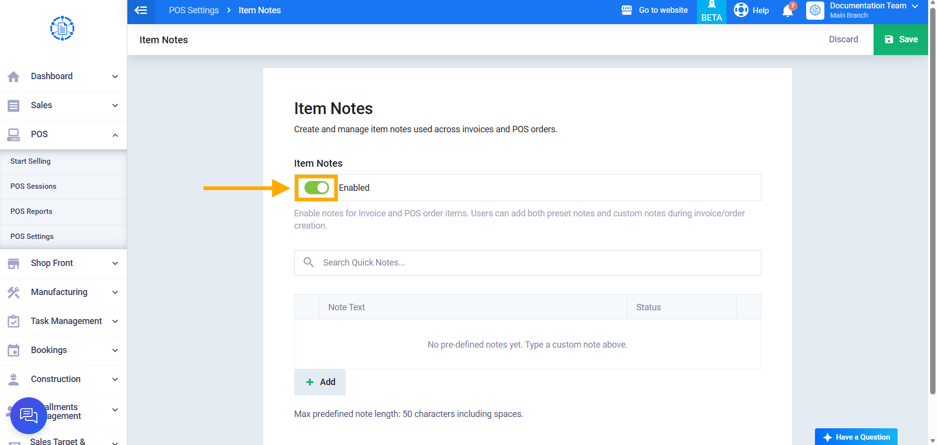Click the Add note button
This screenshot has height=445, width=937.
(x=320, y=382)
